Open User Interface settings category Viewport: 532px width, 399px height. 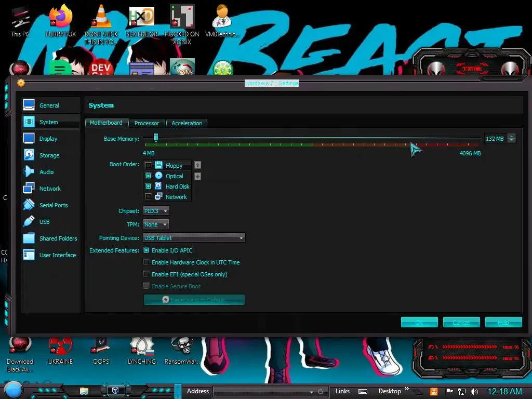coord(51,255)
